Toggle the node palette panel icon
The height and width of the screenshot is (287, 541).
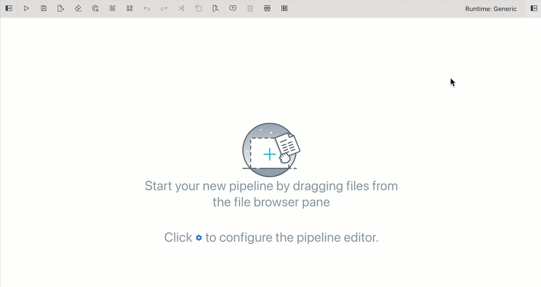pyautogui.click(x=9, y=8)
